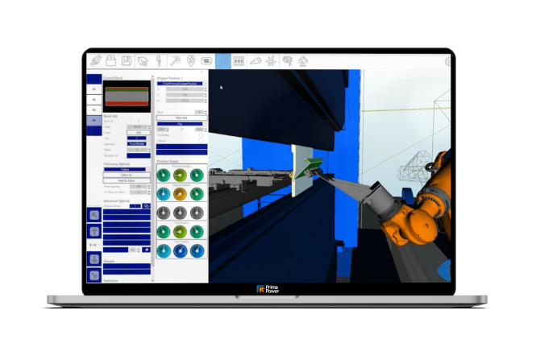Screen dimensions: 536x351
Task: Click the rocket icon in the top toolbar
Action: tap(96, 60)
